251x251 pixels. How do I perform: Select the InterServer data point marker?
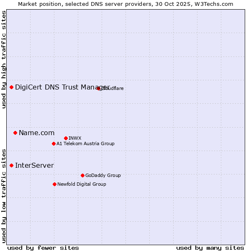point(11,165)
